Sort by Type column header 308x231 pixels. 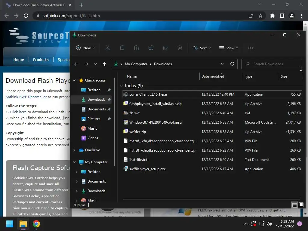248,76
